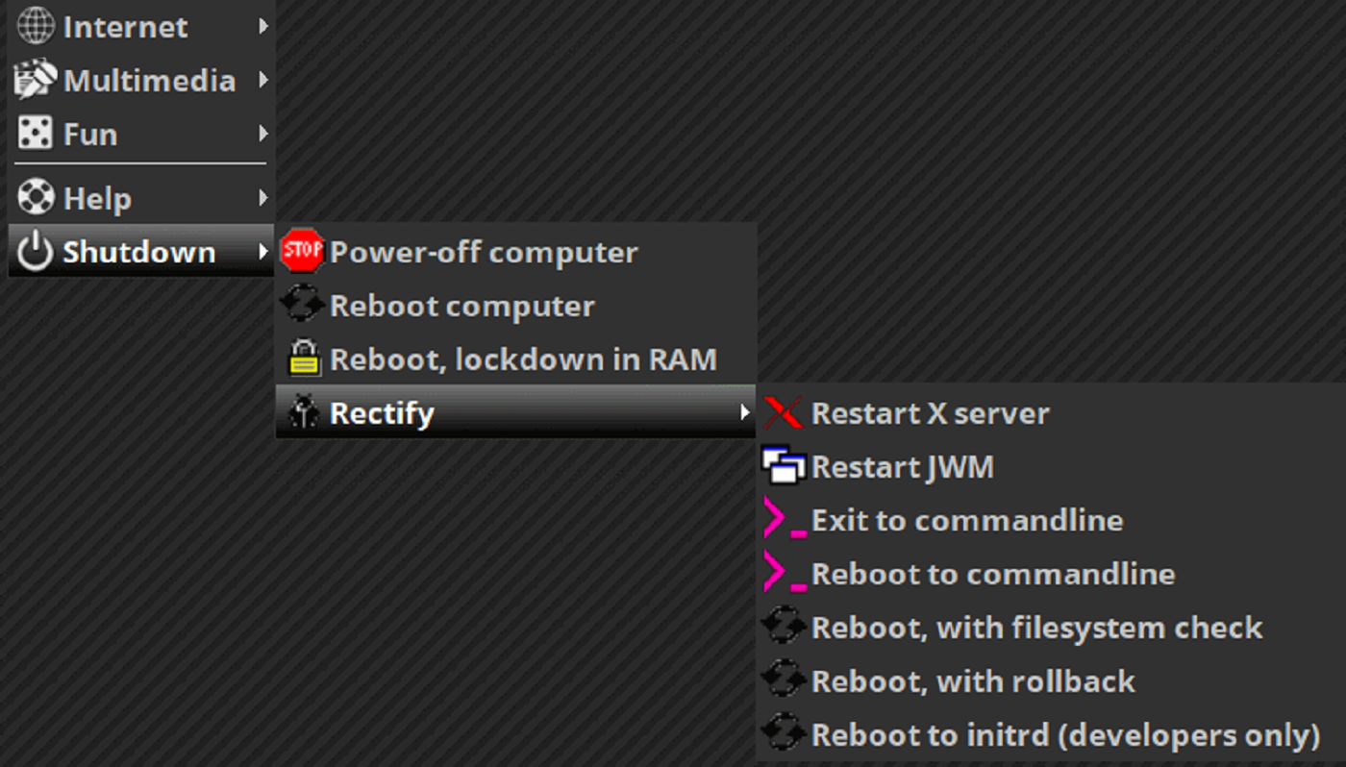Screen dimensions: 1346x767
Task: Click the recycle arrows icon for Reboot computer
Action: [302, 305]
